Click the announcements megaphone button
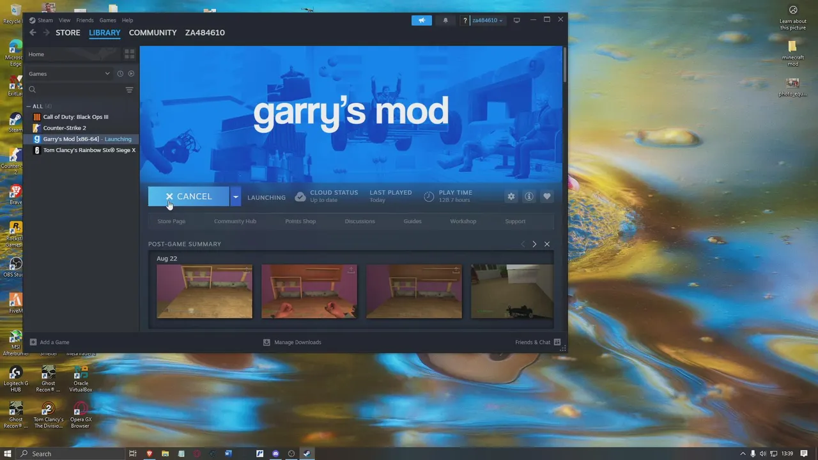 [422, 20]
